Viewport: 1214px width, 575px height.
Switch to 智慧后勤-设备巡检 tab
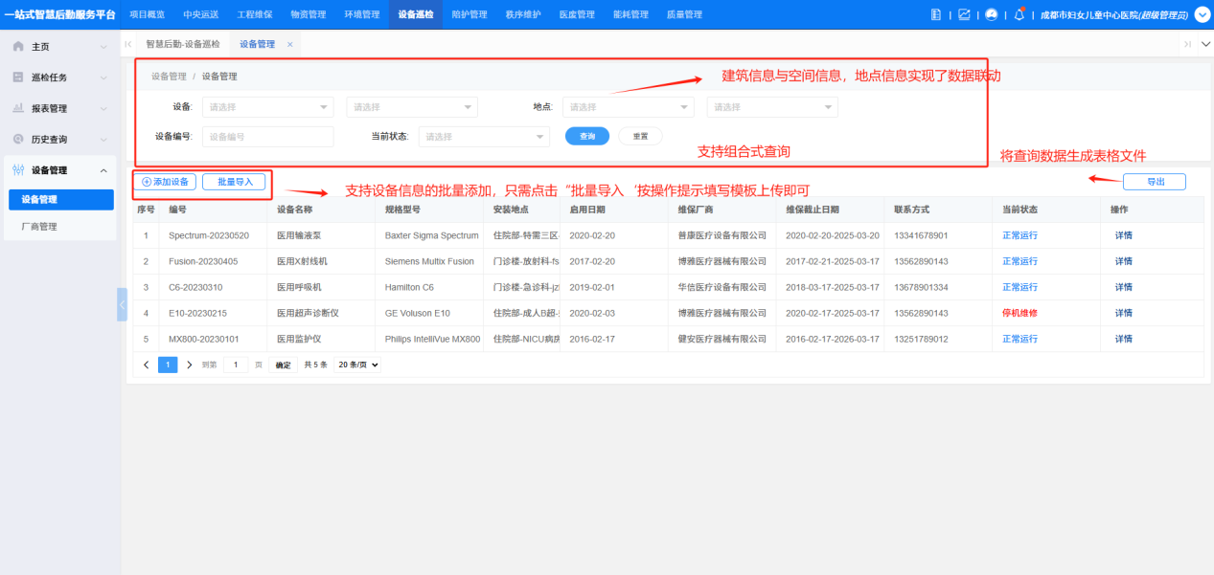click(182, 44)
